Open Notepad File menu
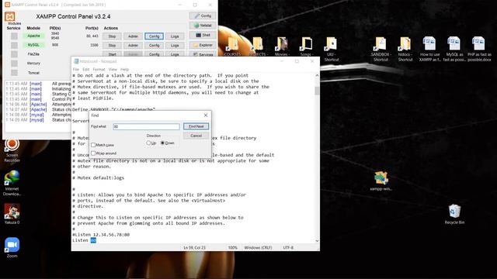Image resolution: width=497 pixels, height=279 pixels. tap(76, 69)
